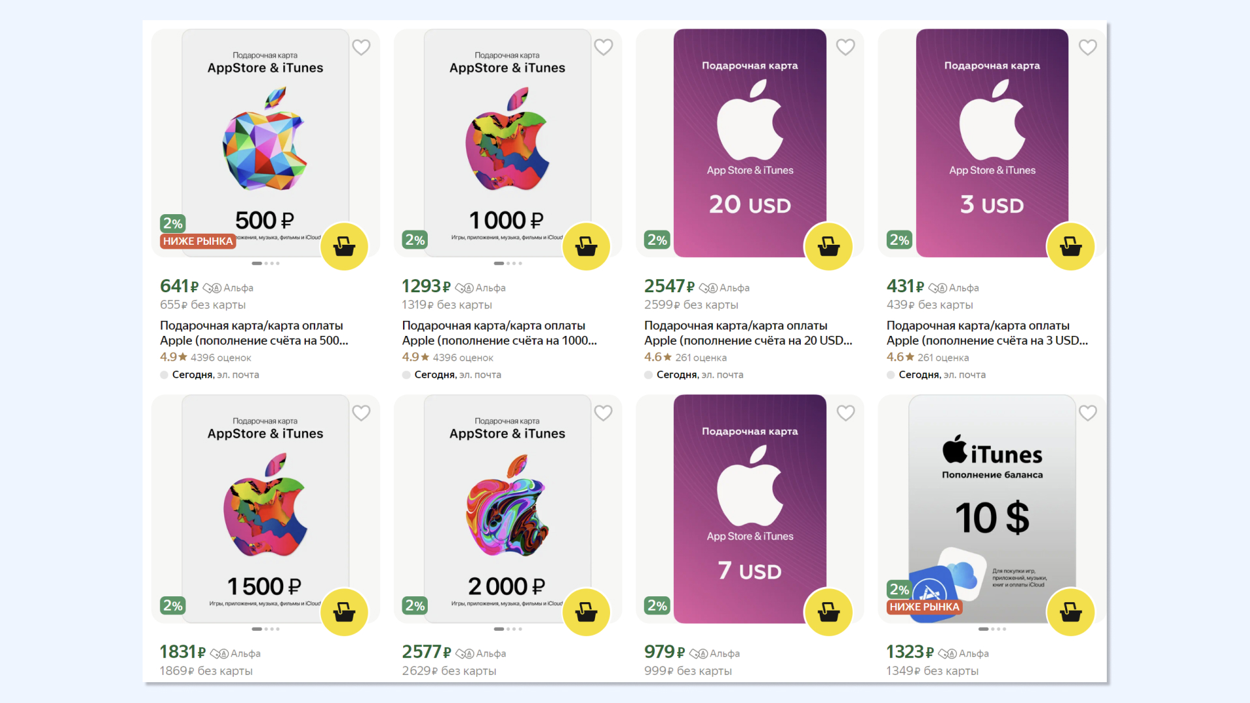Favorite the 500 ₽ AppStore card
This screenshot has width=1250, height=703.
[x=361, y=48]
